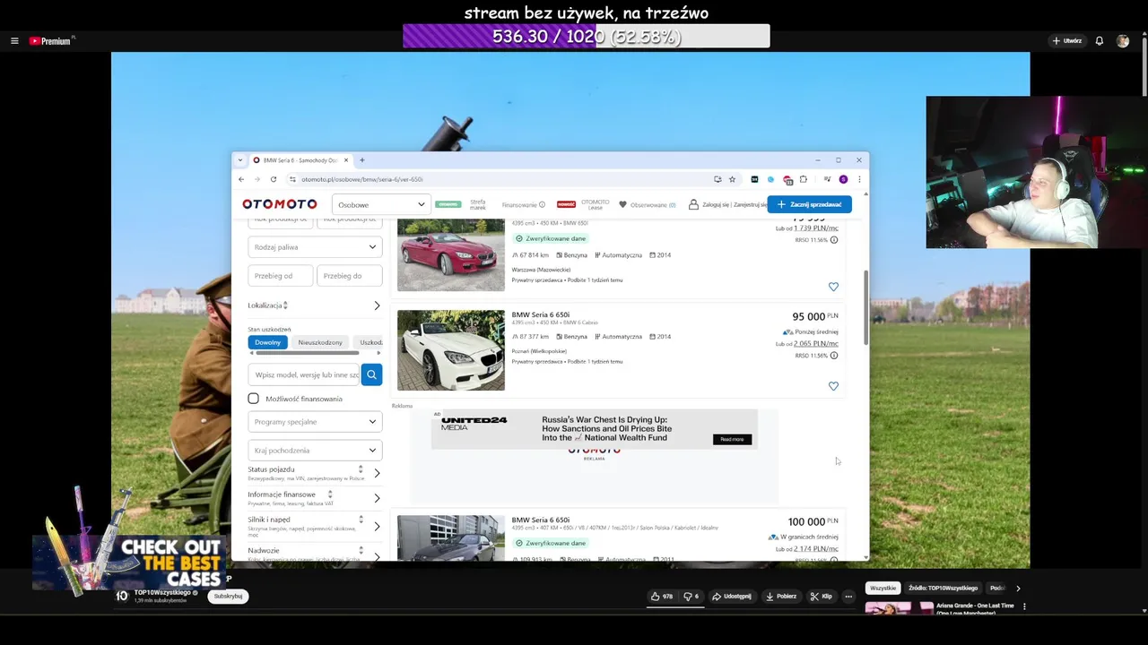Open the Osobowe category dropdown

point(381,204)
